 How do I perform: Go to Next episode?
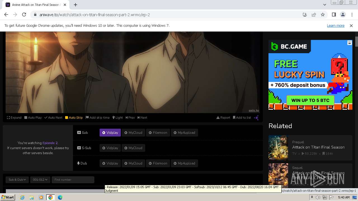[142, 118]
